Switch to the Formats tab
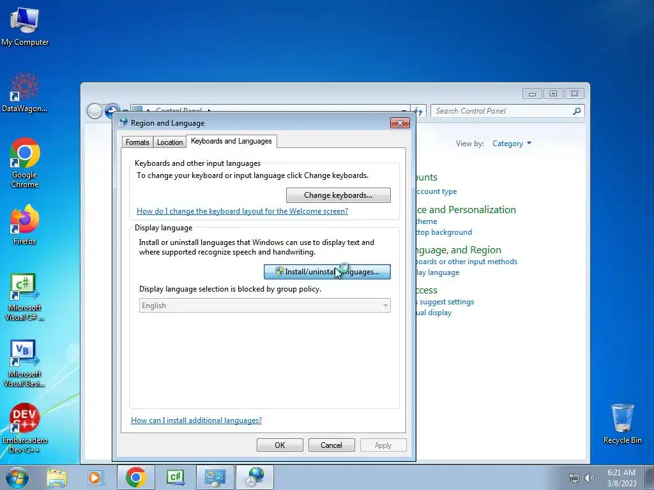 pyautogui.click(x=137, y=142)
